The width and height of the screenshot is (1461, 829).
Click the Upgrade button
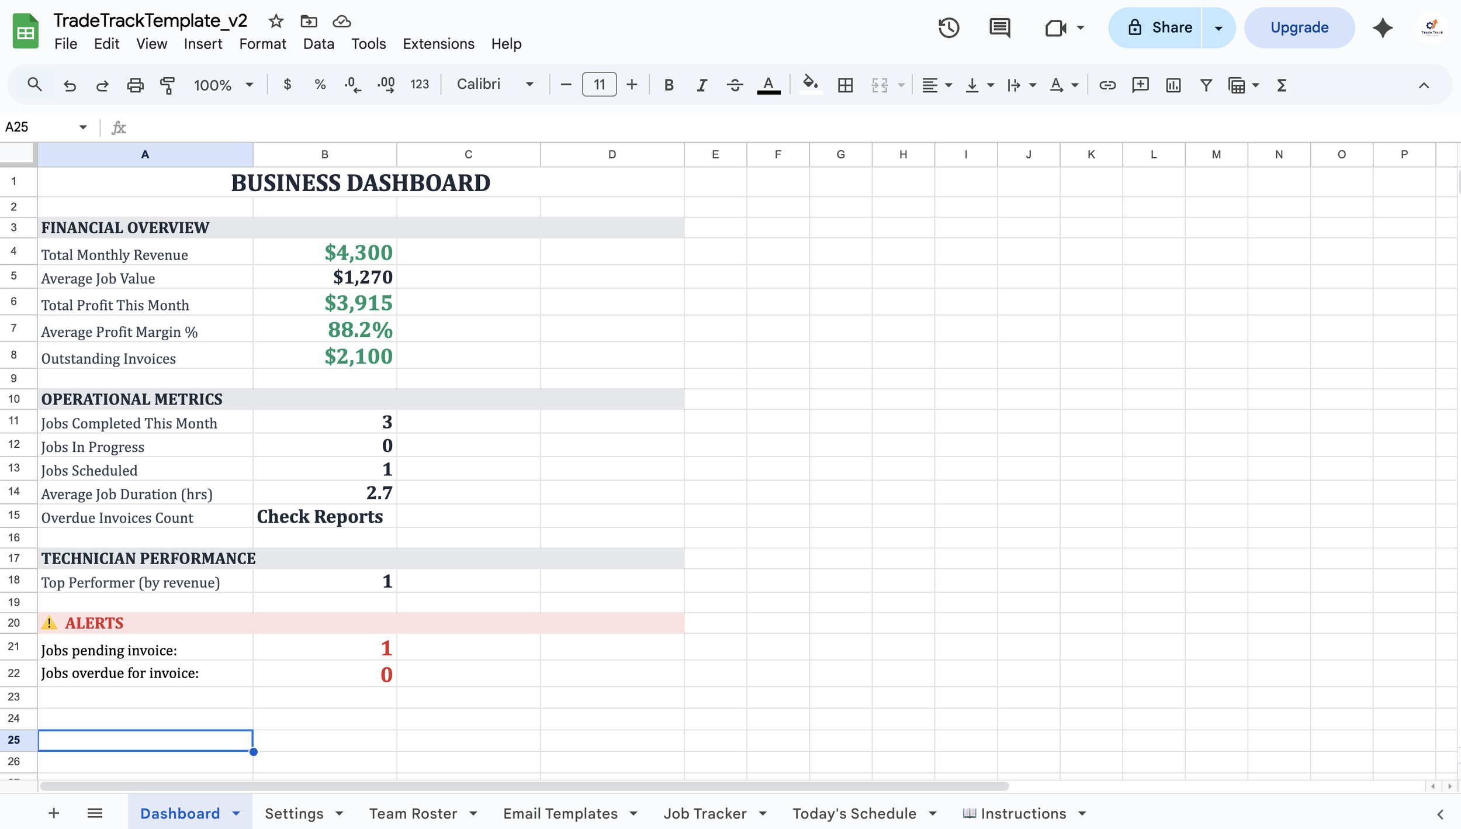(x=1299, y=27)
